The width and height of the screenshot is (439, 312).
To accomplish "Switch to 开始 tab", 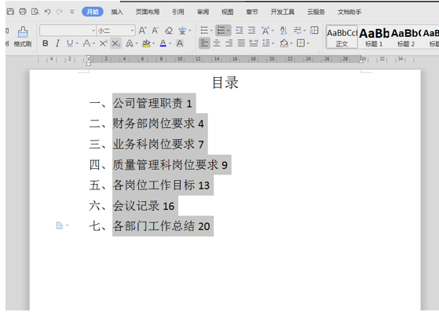I will click(93, 12).
